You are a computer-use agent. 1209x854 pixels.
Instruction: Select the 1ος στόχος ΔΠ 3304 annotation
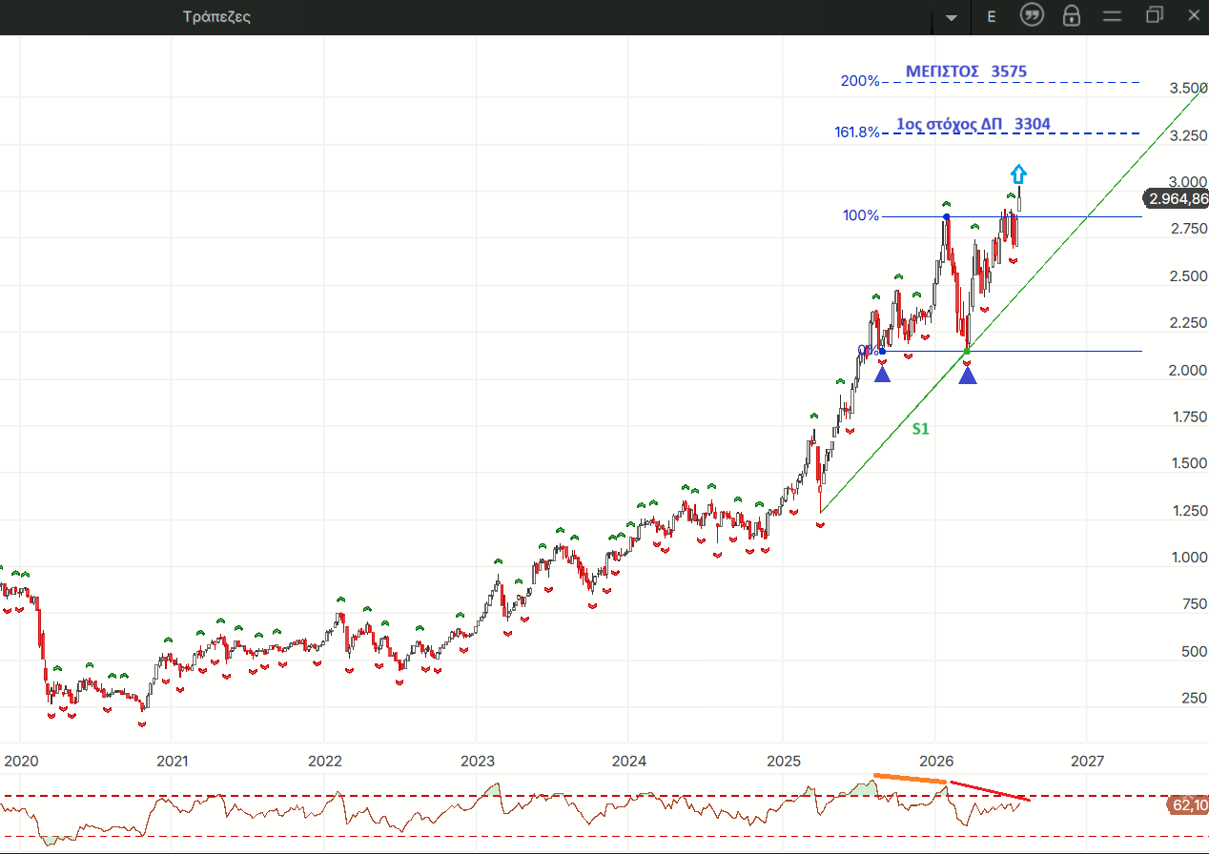pyautogui.click(x=974, y=124)
